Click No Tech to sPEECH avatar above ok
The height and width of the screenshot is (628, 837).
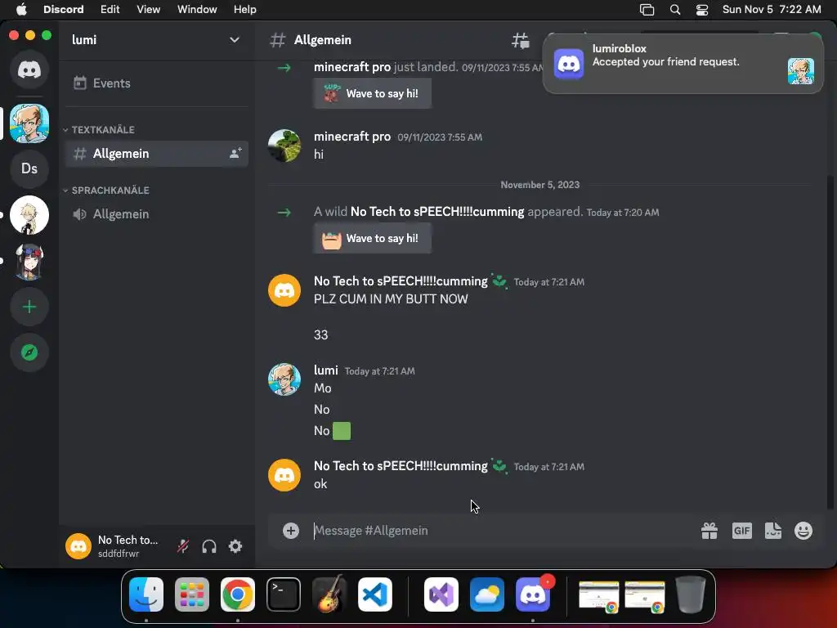pyautogui.click(x=284, y=475)
